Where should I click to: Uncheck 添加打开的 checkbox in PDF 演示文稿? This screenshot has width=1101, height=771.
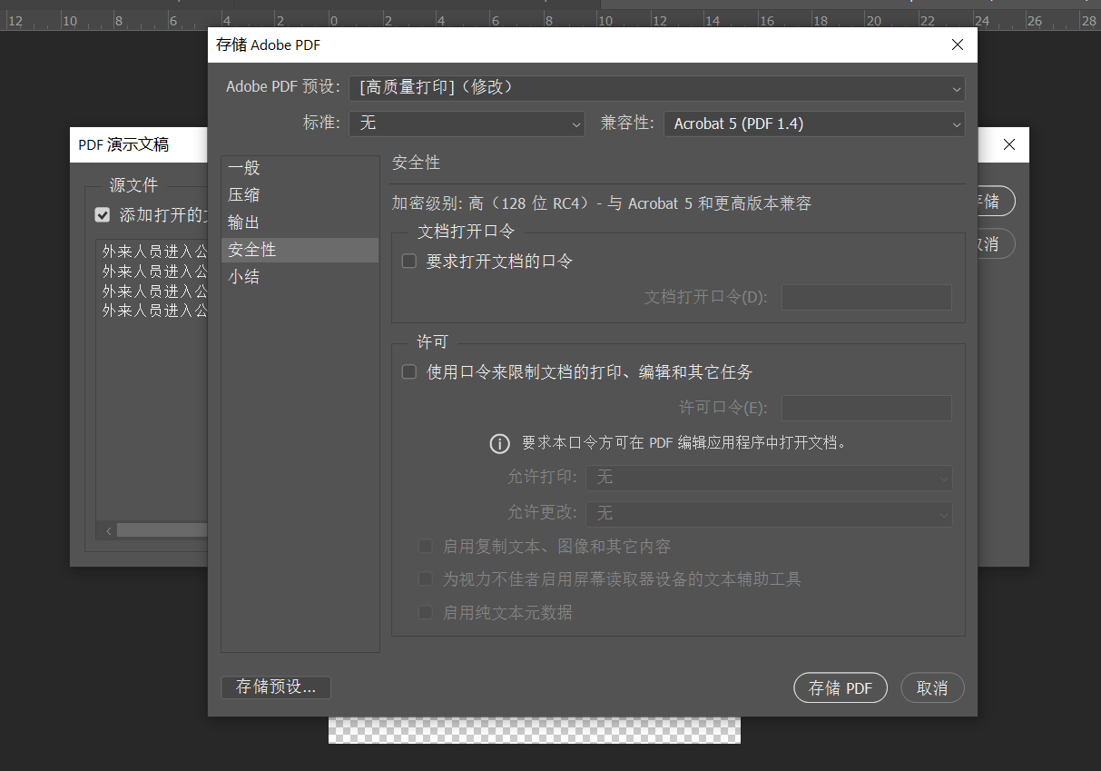tap(103, 215)
